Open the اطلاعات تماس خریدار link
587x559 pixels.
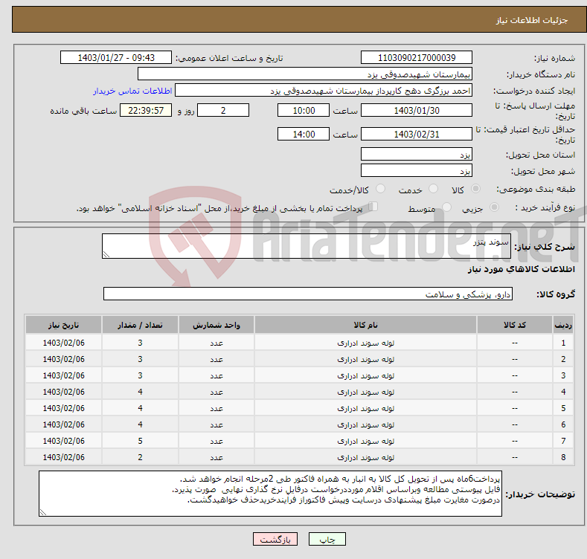pos(132,91)
